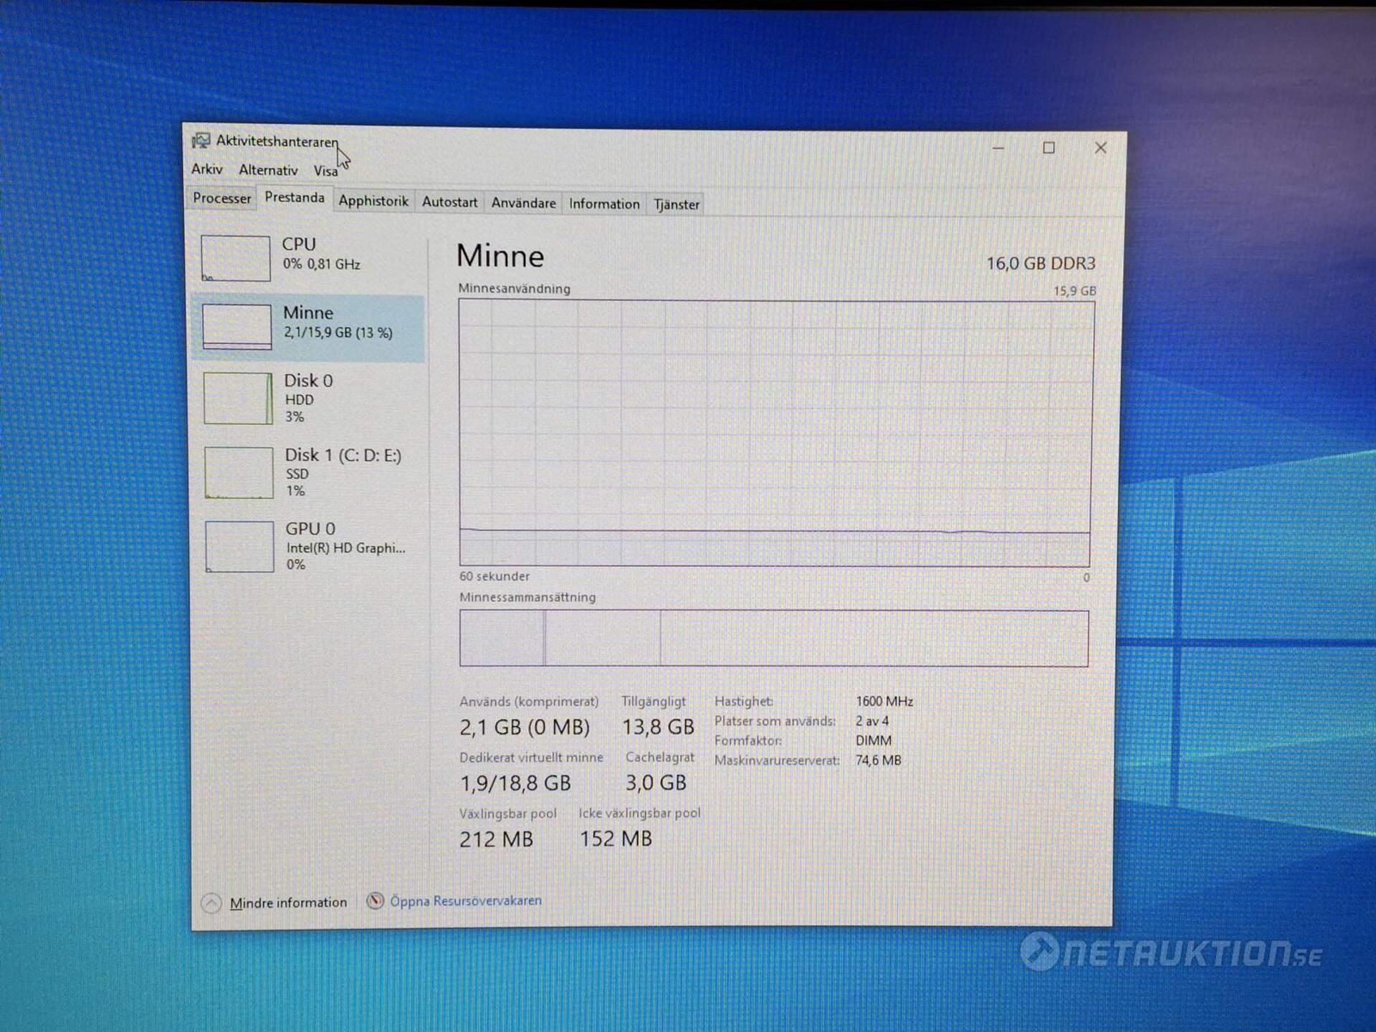
Task: Select Disk 1 SSD sidebar graph
Action: 239,472
